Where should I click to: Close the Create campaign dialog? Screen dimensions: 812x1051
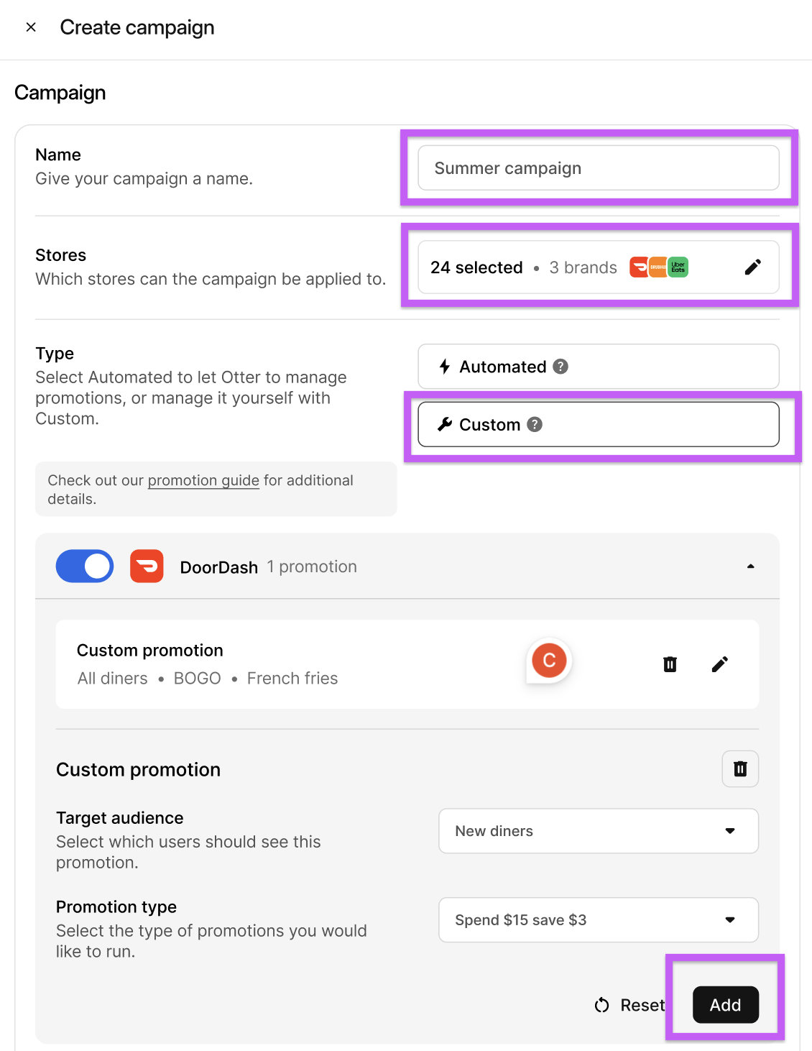[31, 27]
